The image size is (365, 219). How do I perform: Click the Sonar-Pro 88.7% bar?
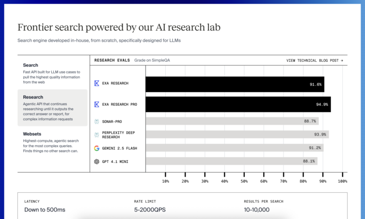tap(232, 121)
